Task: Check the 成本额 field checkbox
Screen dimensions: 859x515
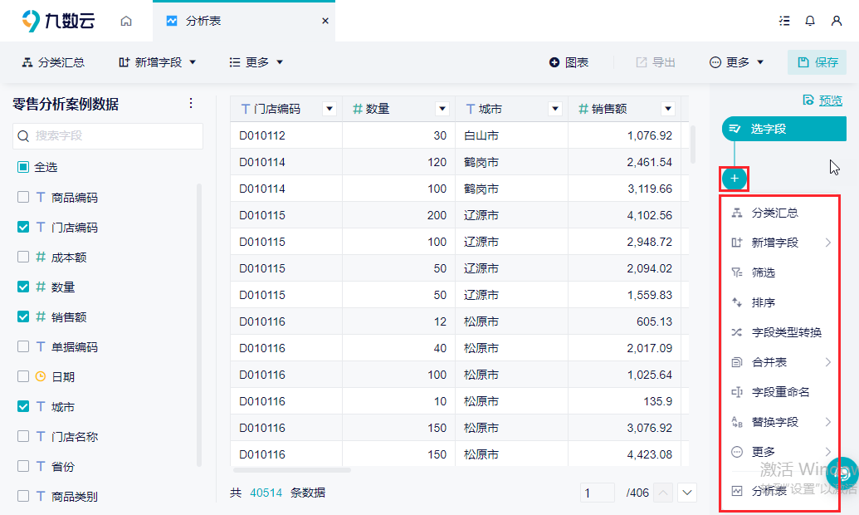Action: coord(23,257)
